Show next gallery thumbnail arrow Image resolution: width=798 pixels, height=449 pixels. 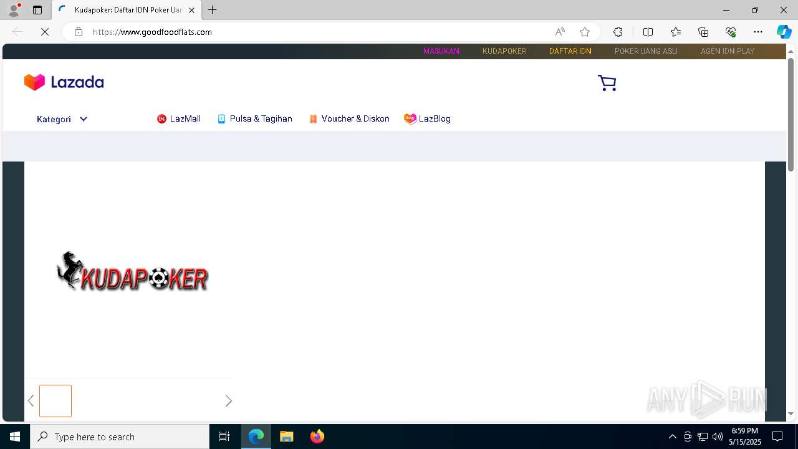228,401
